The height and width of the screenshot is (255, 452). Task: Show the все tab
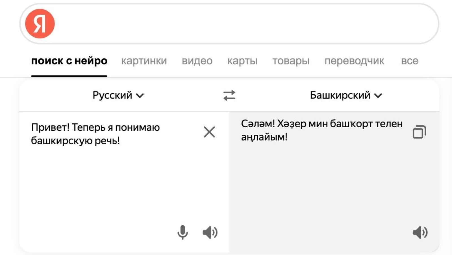click(x=410, y=61)
